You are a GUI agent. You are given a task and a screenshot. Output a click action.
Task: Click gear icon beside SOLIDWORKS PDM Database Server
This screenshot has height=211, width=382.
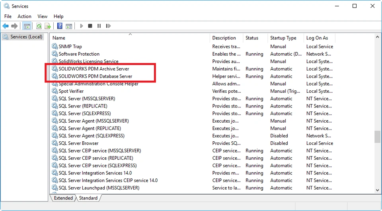click(x=55, y=76)
